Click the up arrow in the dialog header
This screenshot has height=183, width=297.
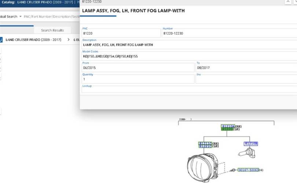tap(287, 2)
